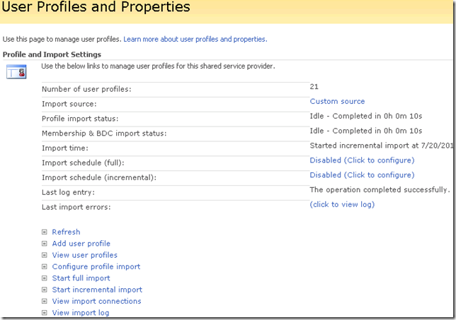Configure the incremental import schedule link
The height and width of the screenshot is (320, 456).
[362, 175]
